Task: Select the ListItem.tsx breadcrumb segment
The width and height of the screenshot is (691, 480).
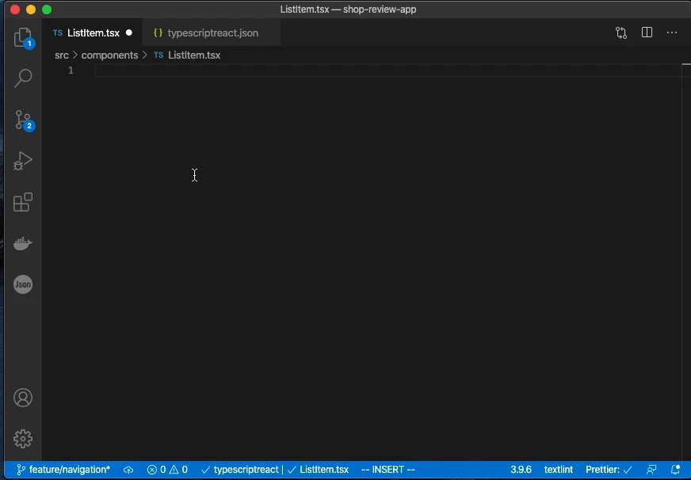Action: (x=187, y=55)
